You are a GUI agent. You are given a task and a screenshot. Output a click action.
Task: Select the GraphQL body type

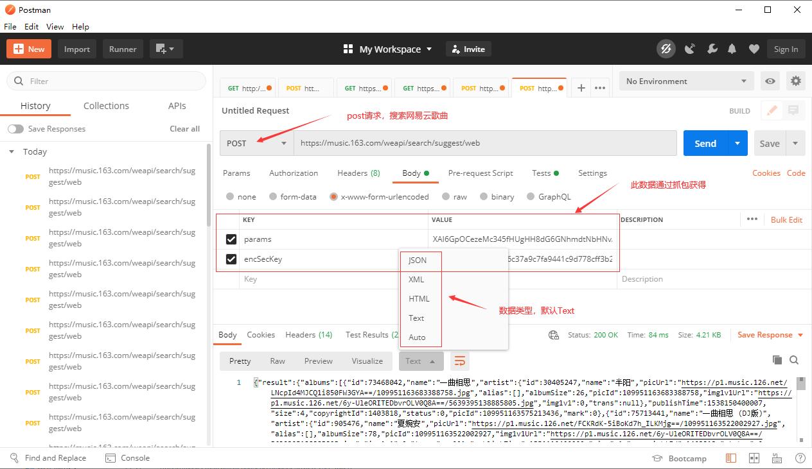coord(531,197)
